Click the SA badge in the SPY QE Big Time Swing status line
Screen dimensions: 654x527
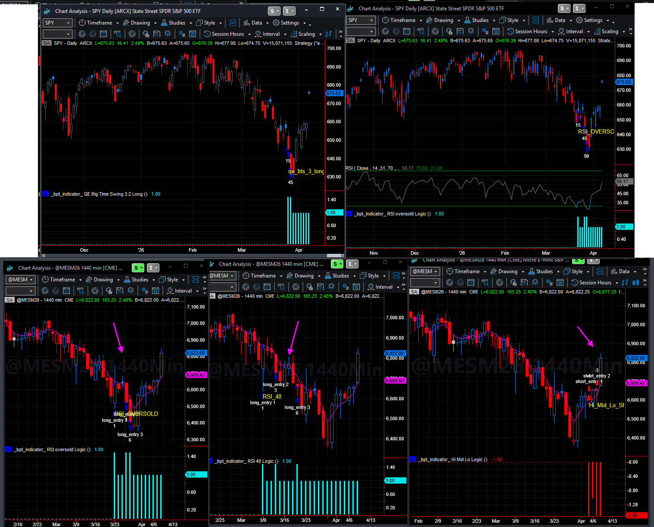pos(47,43)
